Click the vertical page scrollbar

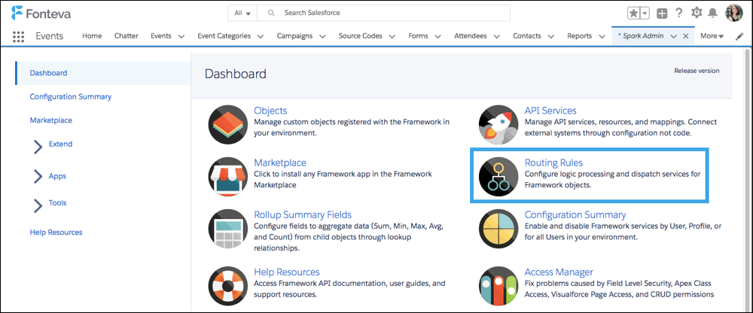(747, 180)
